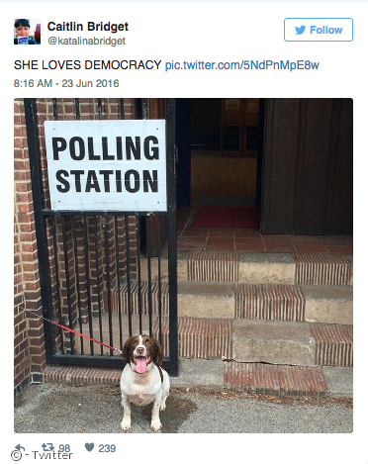The width and height of the screenshot is (368, 464).
Task: Click the dark wooden door in photo
Action: click(x=308, y=166)
